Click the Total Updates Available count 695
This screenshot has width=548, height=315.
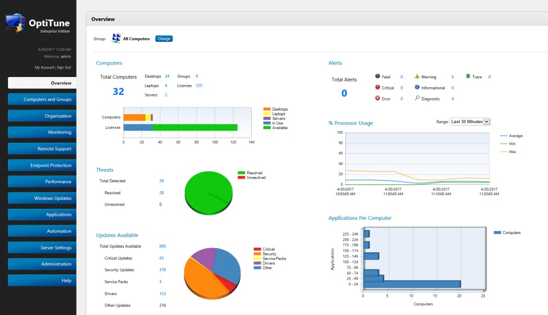[163, 246]
